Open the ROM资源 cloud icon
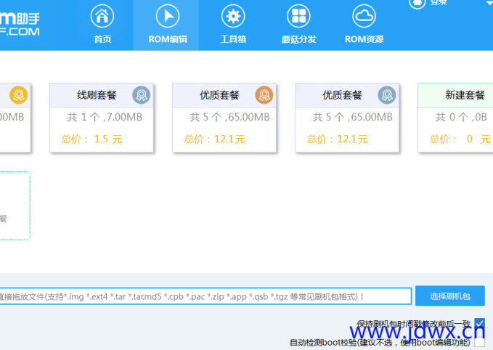Viewport: 493px width, 350px height. [364, 16]
